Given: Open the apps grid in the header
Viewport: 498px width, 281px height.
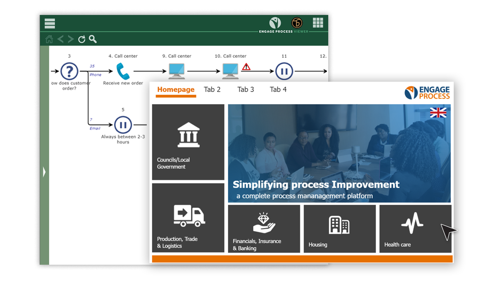Looking at the screenshot, I should (x=318, y=23).
